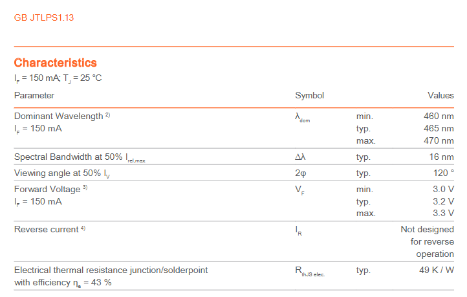The width and height of the screenshot is (467, 297).
Task: Select the Electrical thermal resistance parameter text
Action: pyautogui.click(x=111, y=270)
